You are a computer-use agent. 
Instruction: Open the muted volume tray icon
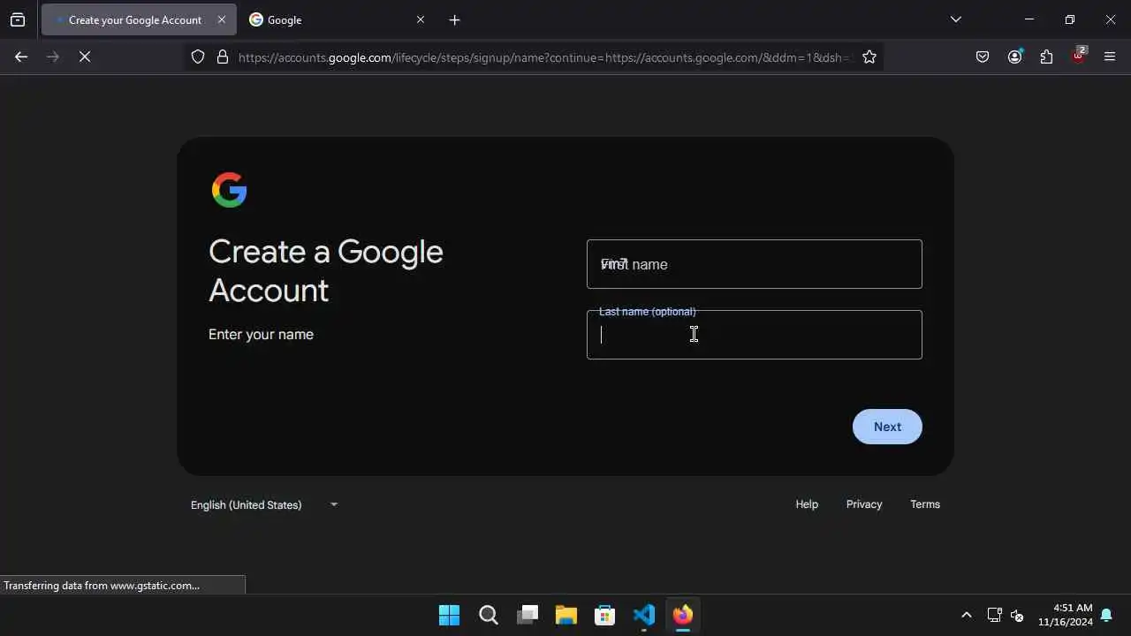click(1017, 615)
